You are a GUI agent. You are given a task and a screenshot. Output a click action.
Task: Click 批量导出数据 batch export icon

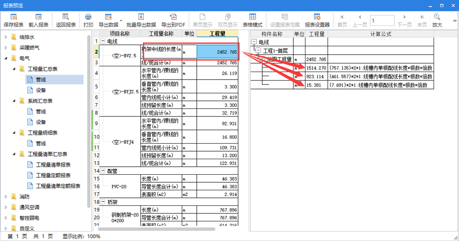coord(141,20)
